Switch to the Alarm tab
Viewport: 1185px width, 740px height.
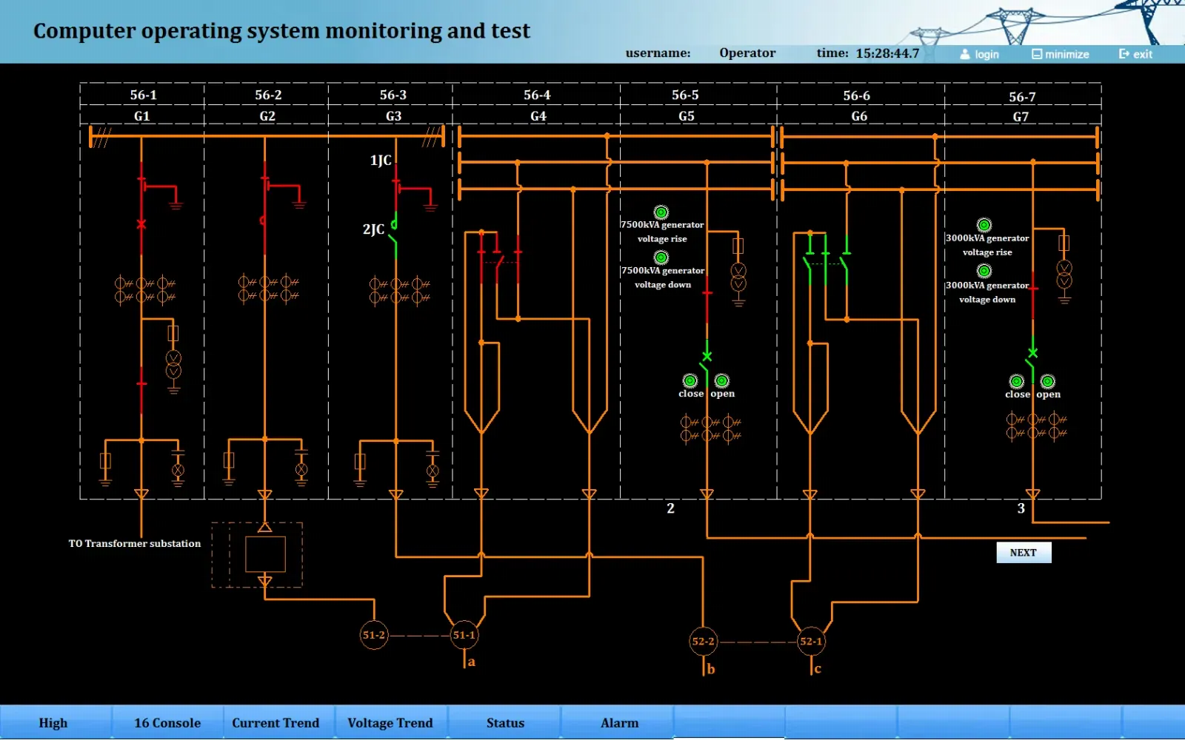[x=619, y=723]
